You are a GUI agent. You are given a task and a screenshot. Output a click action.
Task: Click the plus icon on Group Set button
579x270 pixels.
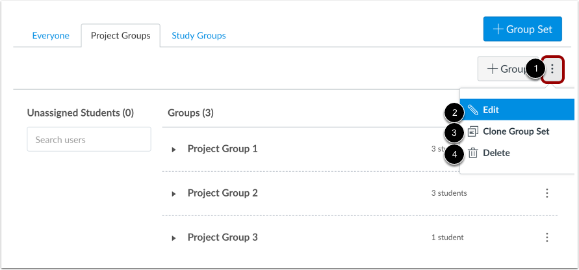(498, 29)
